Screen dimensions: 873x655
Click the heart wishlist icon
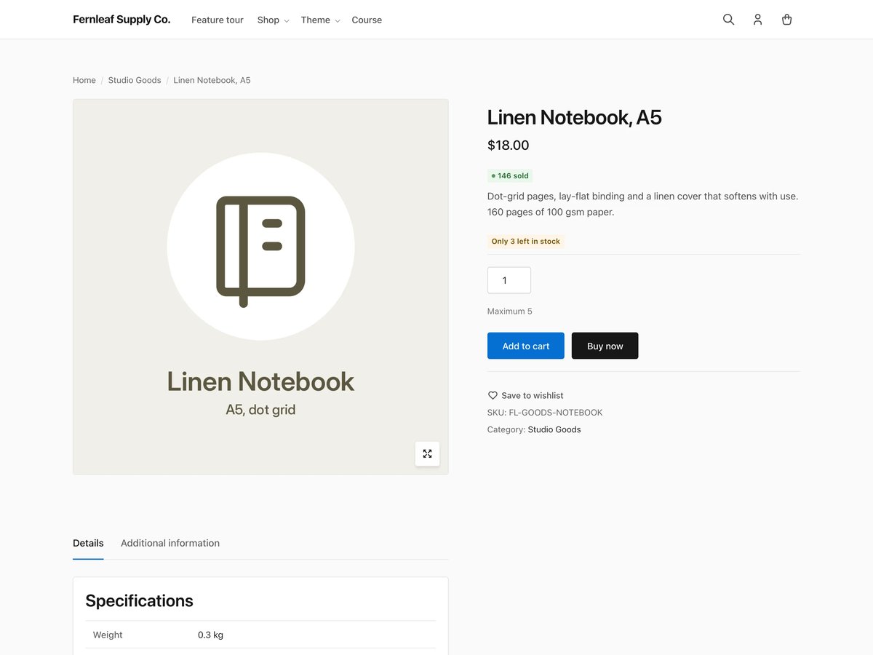point(493,395)
